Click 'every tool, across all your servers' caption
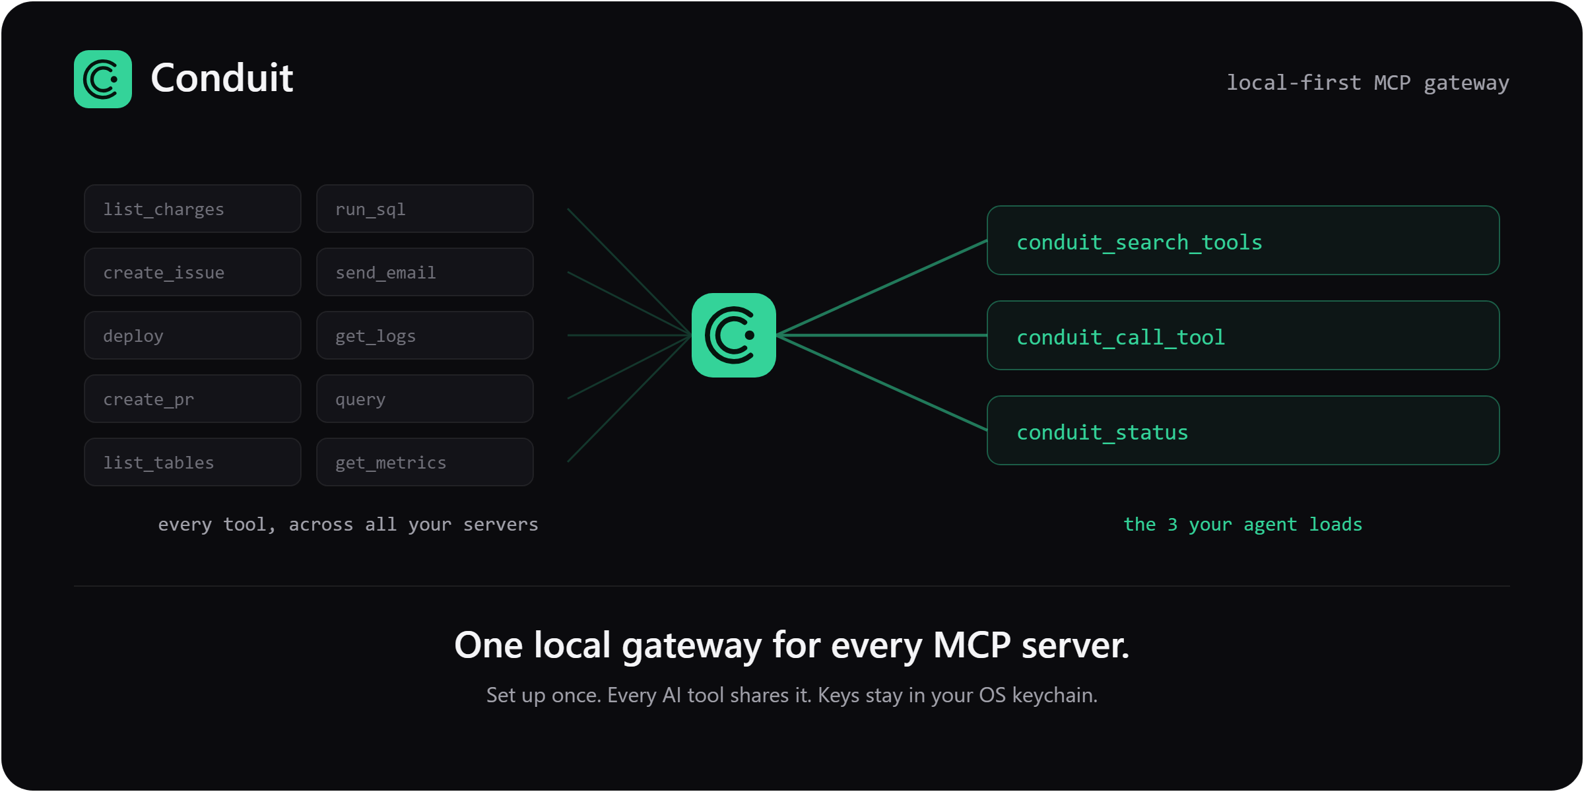 click(x=348, y=525)
